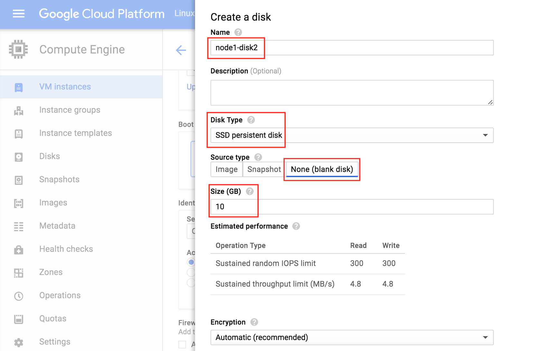Screen dimensions: 544x351
Task: Click the VM instances sidebar icon
Action: [19, 87]
